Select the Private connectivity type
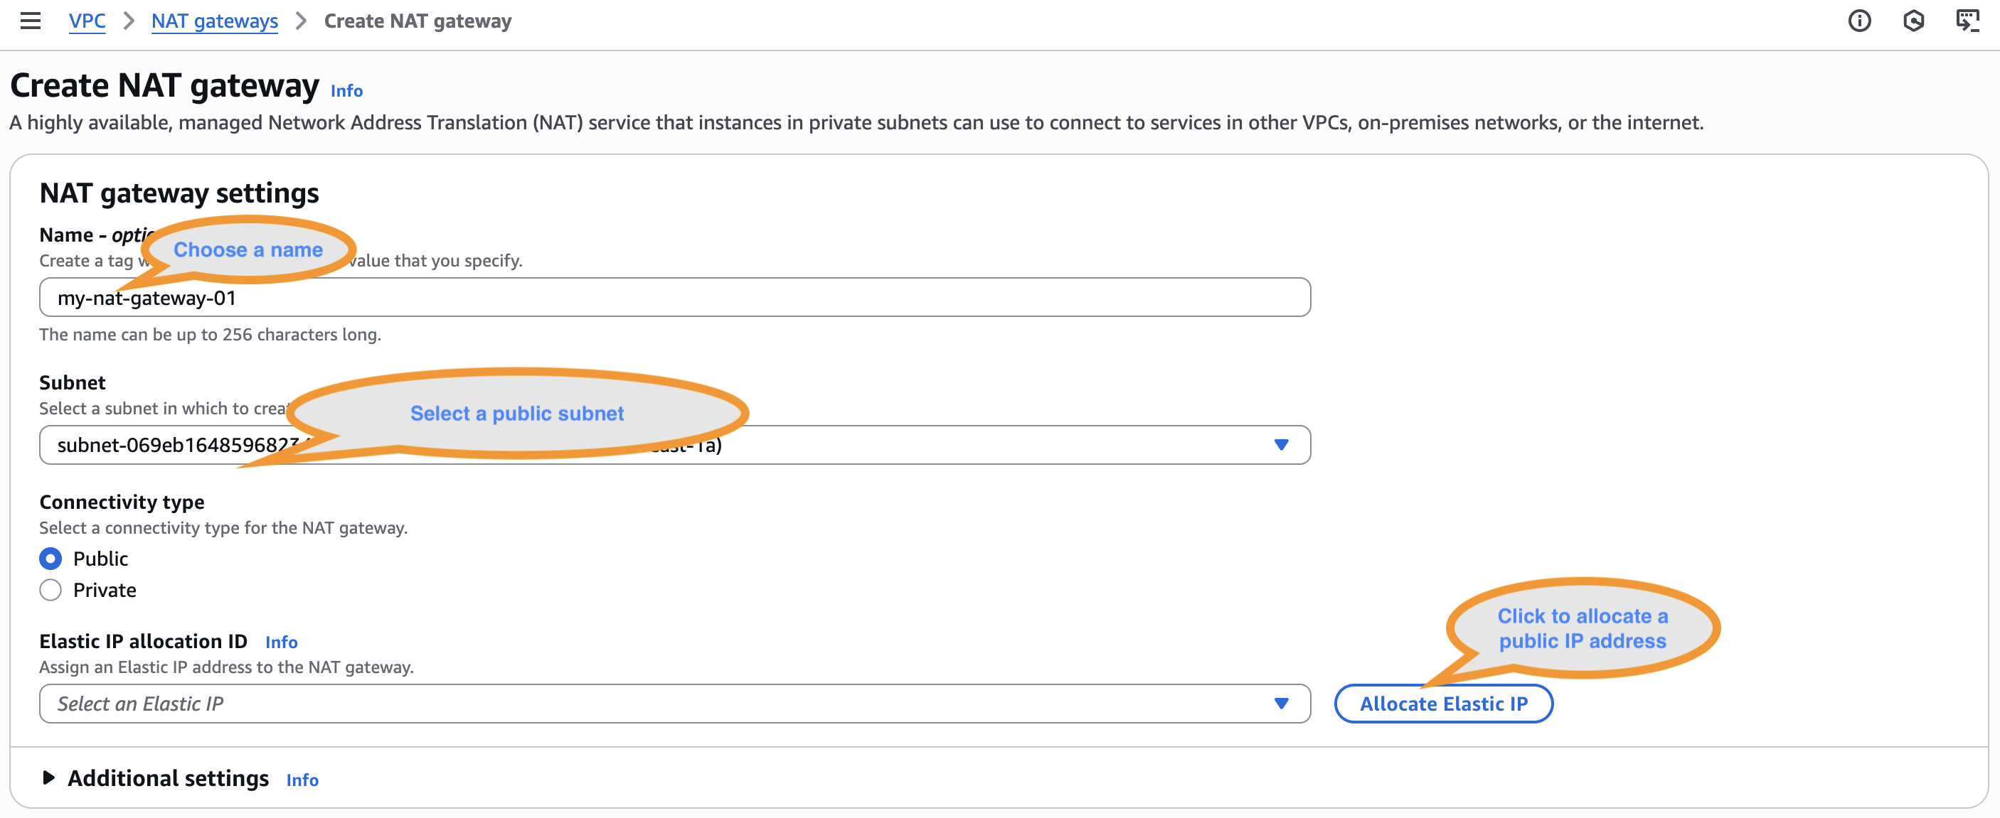This screenshot has width=2000, height=818. pyautogui.click(x=50, y=591)
